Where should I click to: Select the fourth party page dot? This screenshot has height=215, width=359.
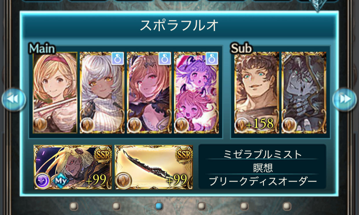point(201,206)
